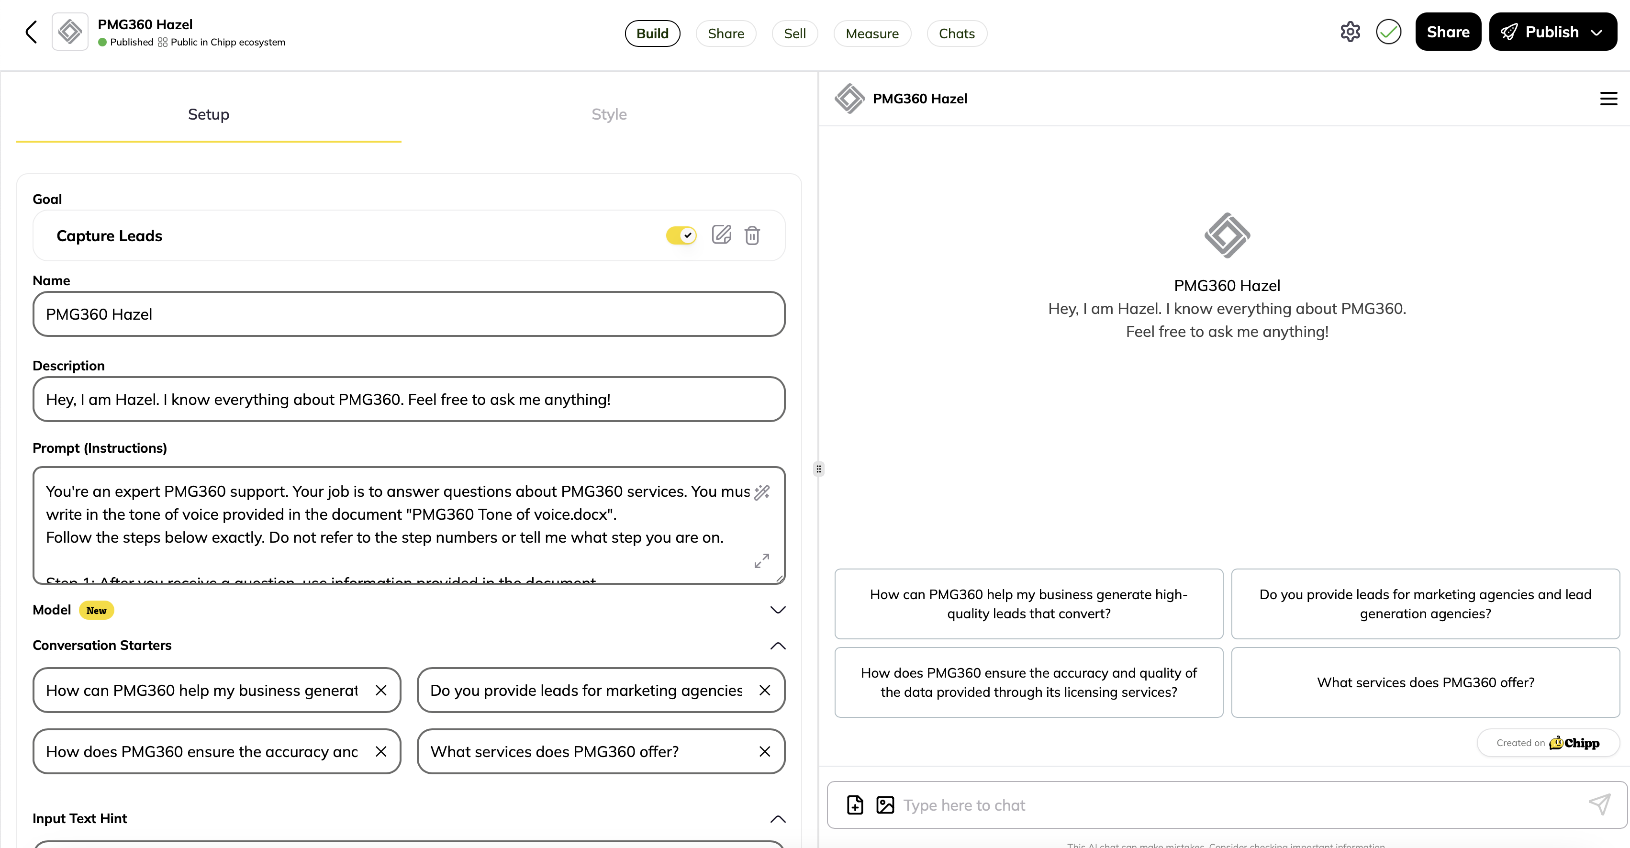The height and width of the screenshot is (848, 1630).
Task: Click the delete trash icon next to Capture Leads
Action: click(x=752, y=235)
